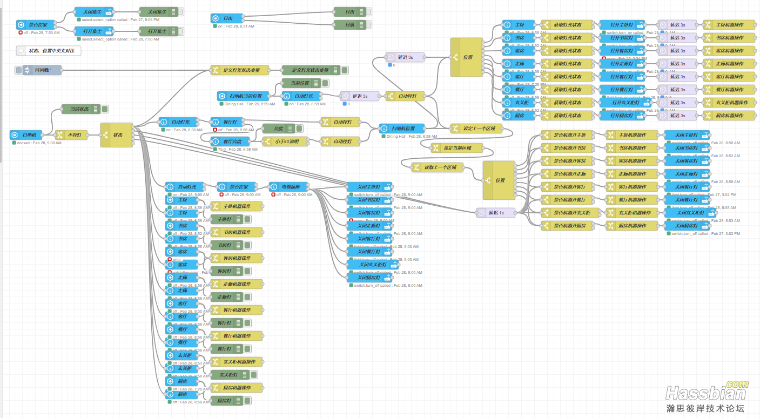Toggle the 日出 debug node output button

click(369, 12)
